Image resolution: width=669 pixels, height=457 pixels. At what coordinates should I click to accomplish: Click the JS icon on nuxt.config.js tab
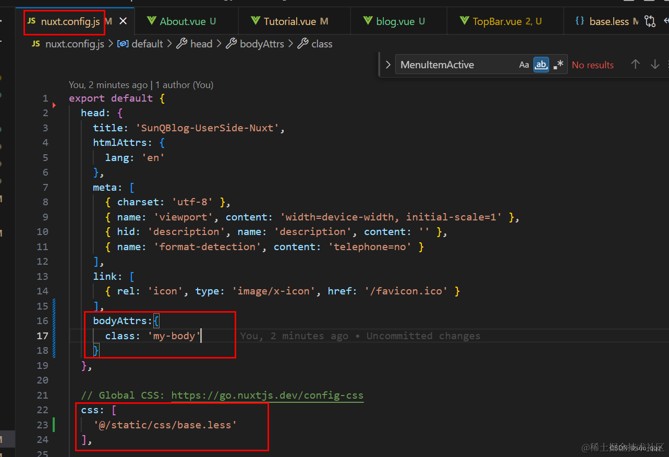[32, 21]
